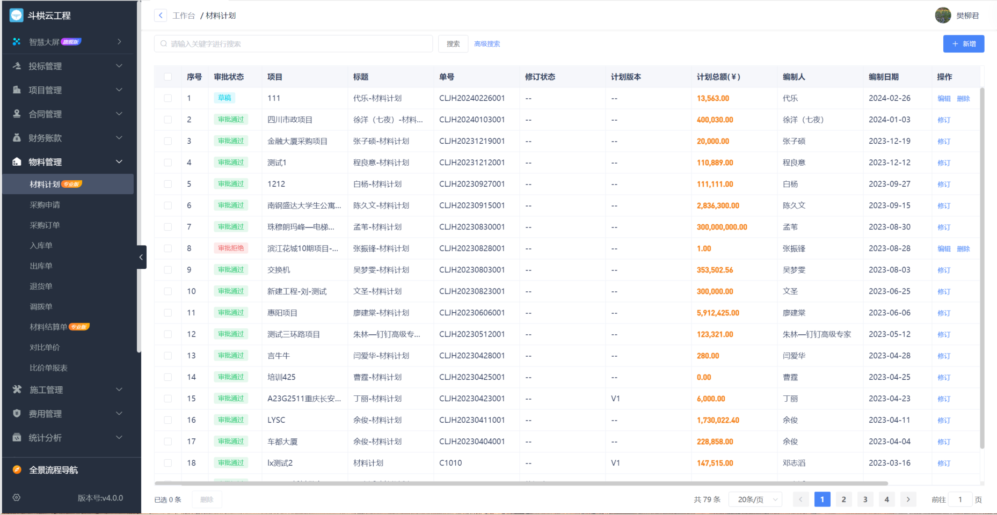The height and width of the screenshot is (515, 997).
Task: Click 修订 on the LYSC row
Action: coord(943,420)
